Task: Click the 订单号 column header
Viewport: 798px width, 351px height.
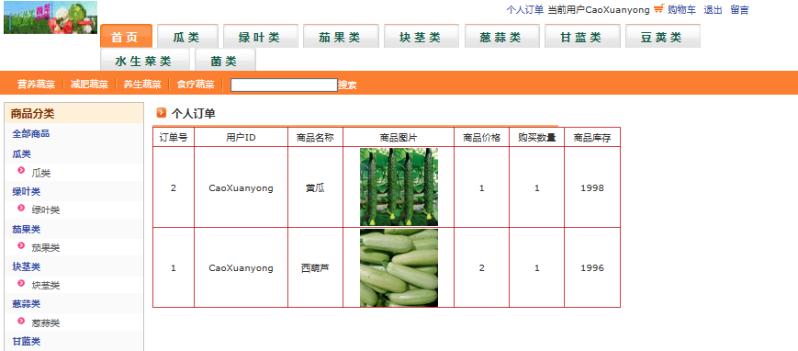Action: 174,138
